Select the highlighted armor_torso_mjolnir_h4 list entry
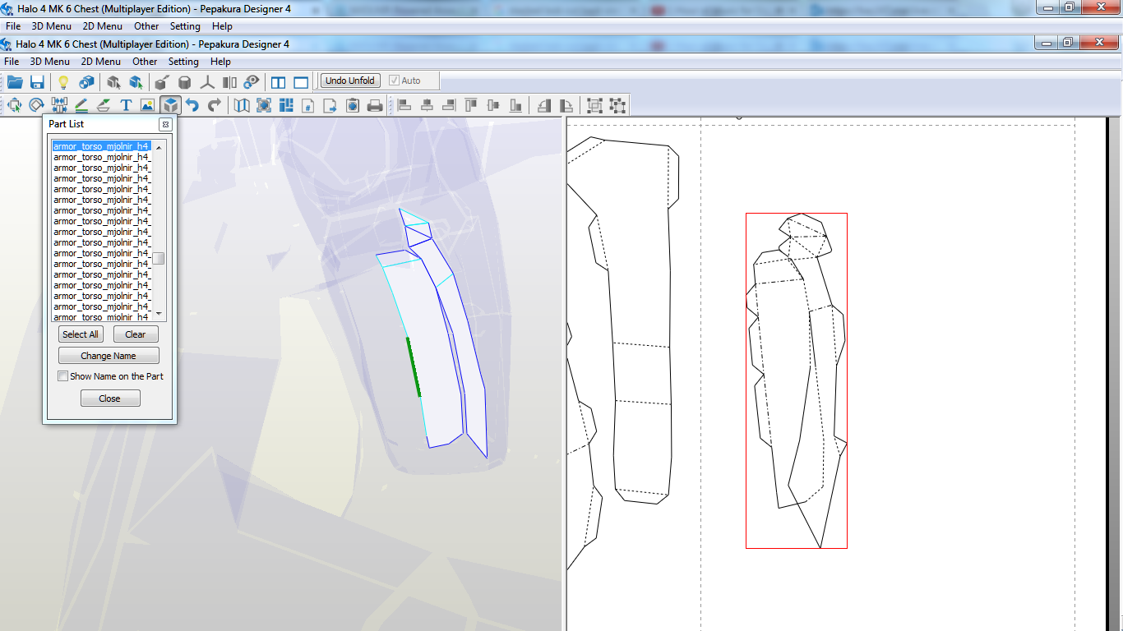 coord(102,146)
